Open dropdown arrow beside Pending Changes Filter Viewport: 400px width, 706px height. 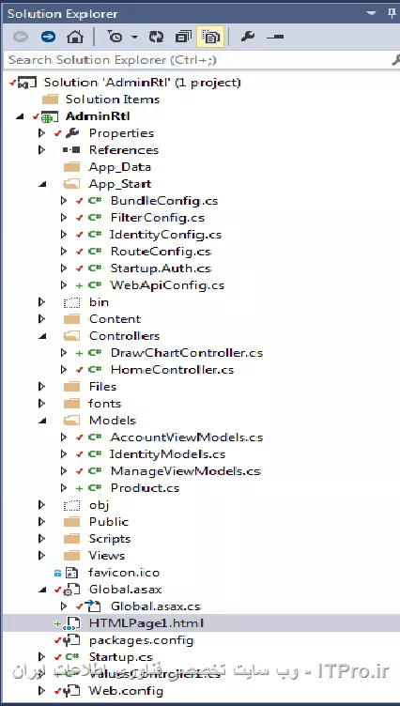(133, 37)
